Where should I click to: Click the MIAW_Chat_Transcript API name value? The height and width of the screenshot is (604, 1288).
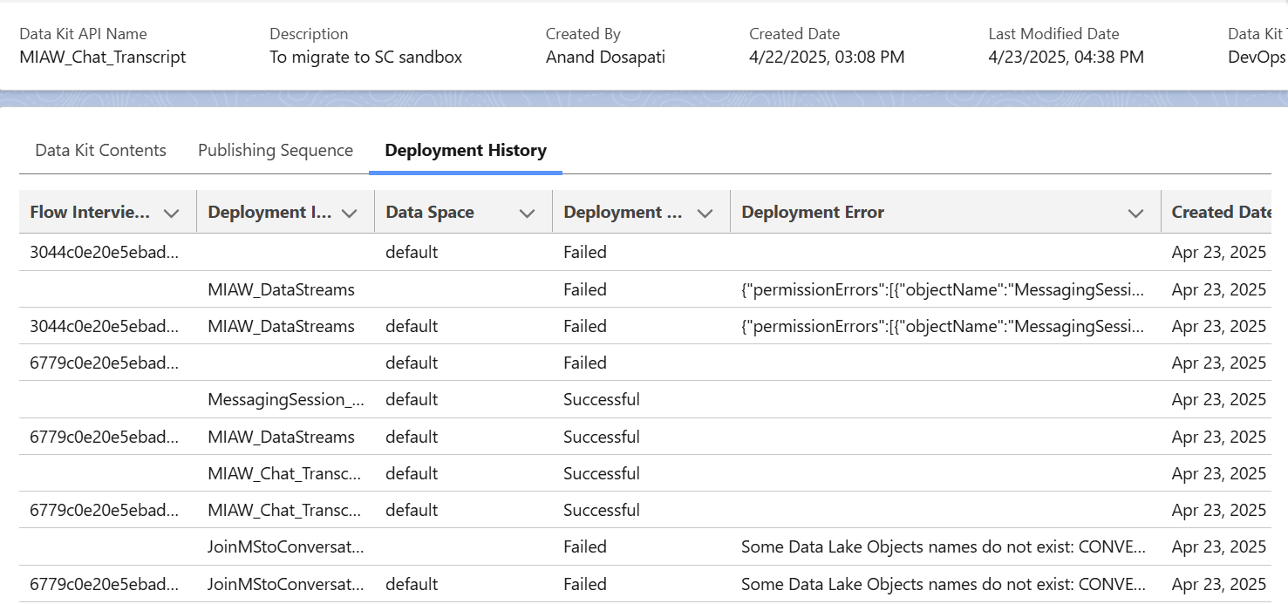pos(103,58)
